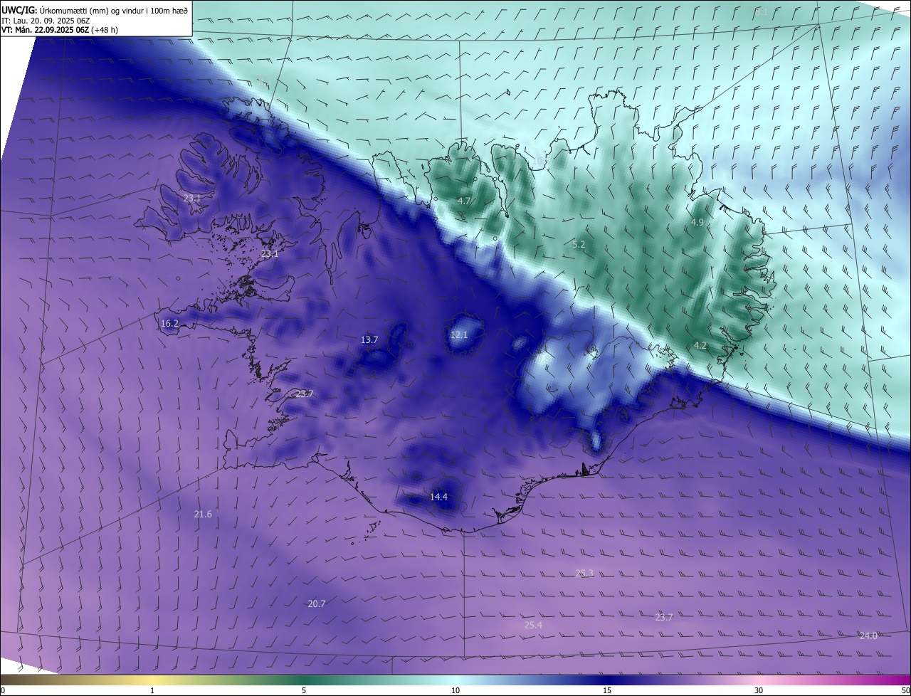Click the 23.1 value on the Westfjords peninsula
Screen dimensions: 911x696
pyautogui.click(x=192, y=199)
